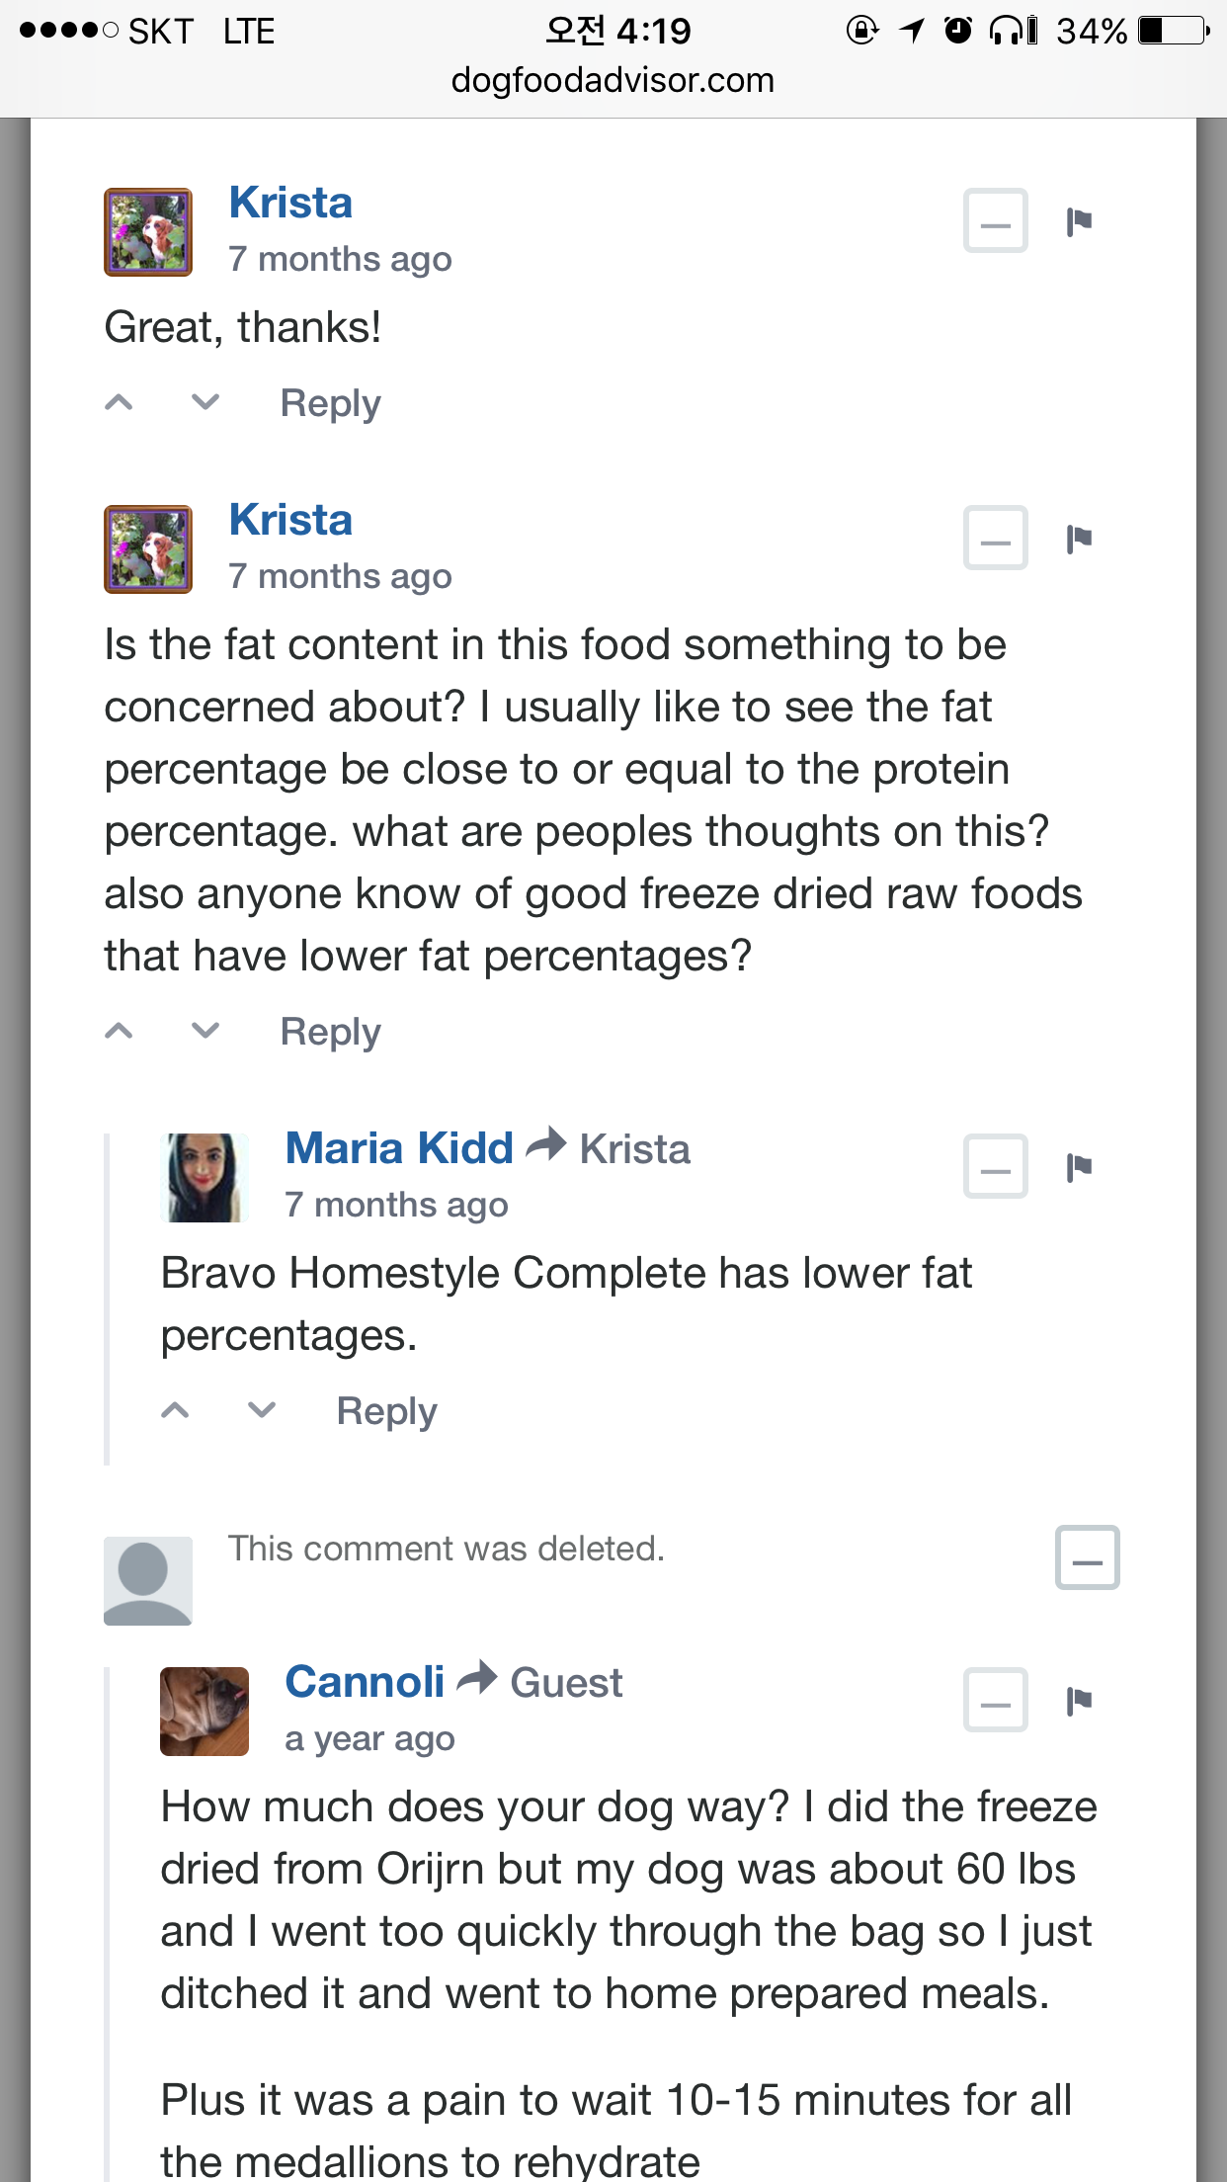Collapse the deleted comment thread
This screenshot has height=2182, width=1227.
click(x=1088, y=1557)
